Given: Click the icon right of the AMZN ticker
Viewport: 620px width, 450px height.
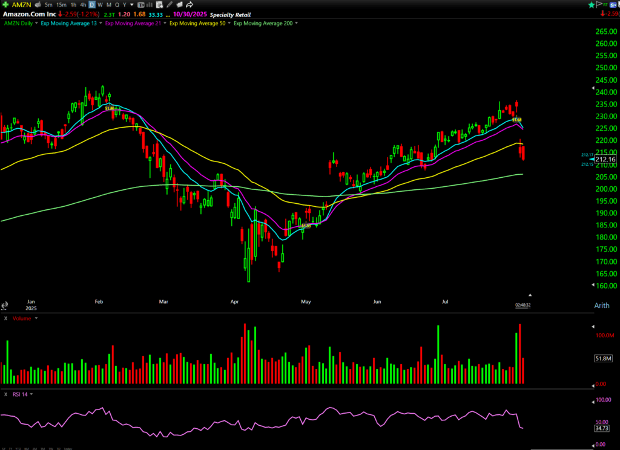Looking at the screenshot, I should (x=38, y=5).
